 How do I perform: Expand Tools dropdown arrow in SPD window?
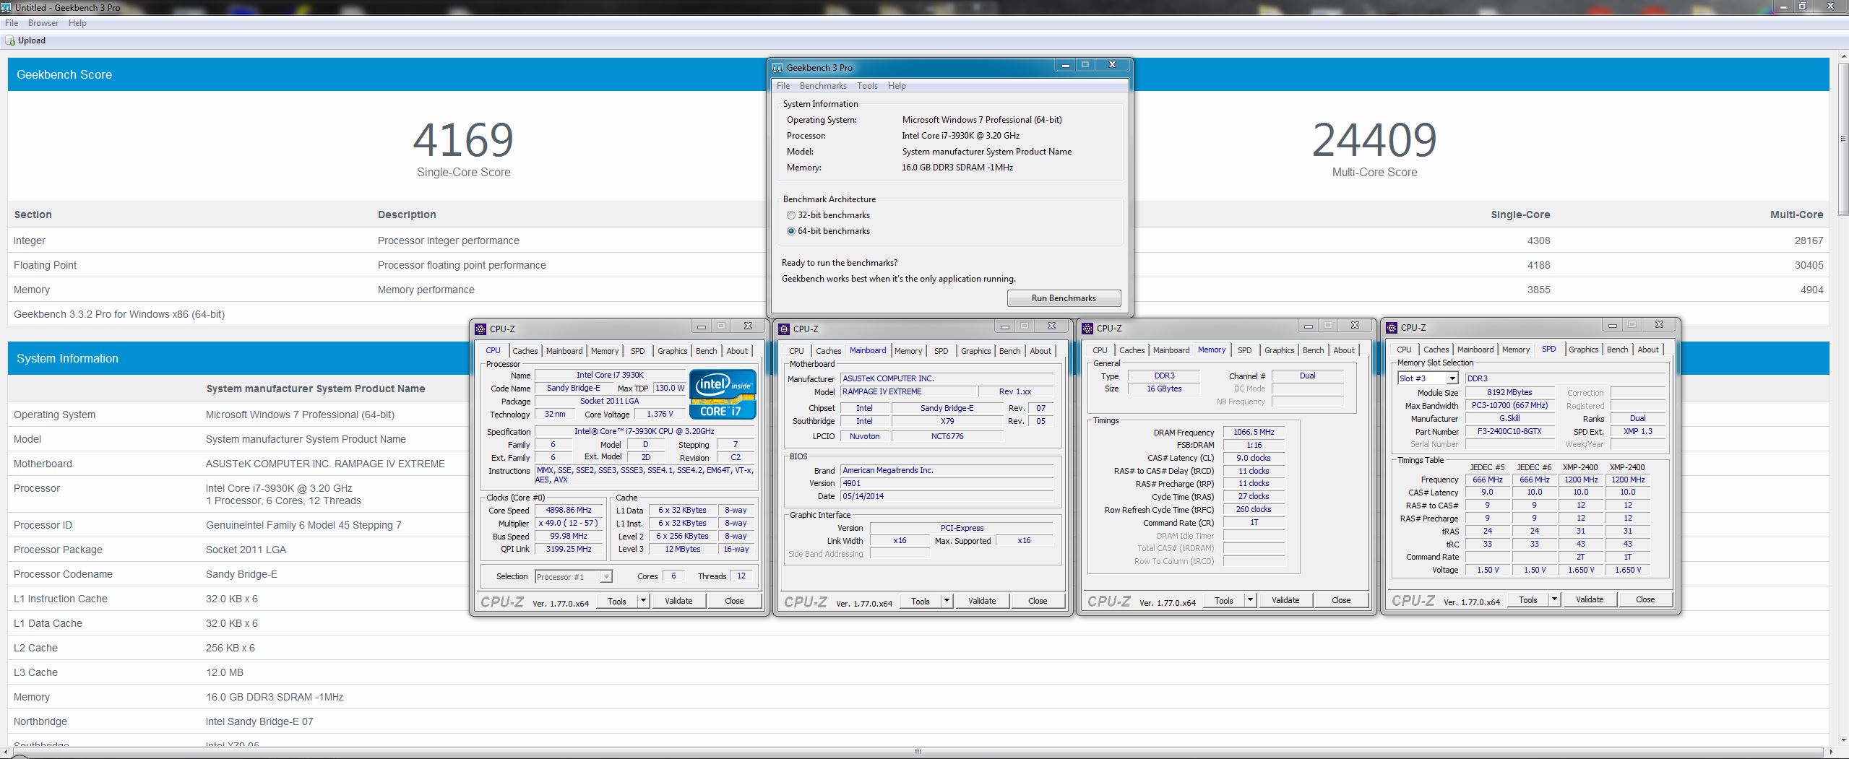pyautogui.click(x=1554, y=599)
